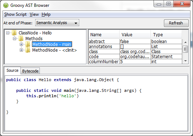Click the Name column header

pyautogui.click(x=104, y=35)
